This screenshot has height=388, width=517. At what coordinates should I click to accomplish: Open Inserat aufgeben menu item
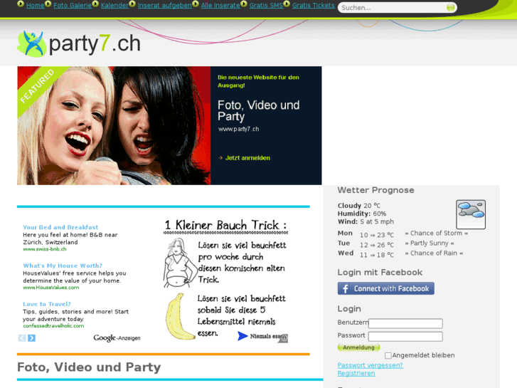click(165, 5)
